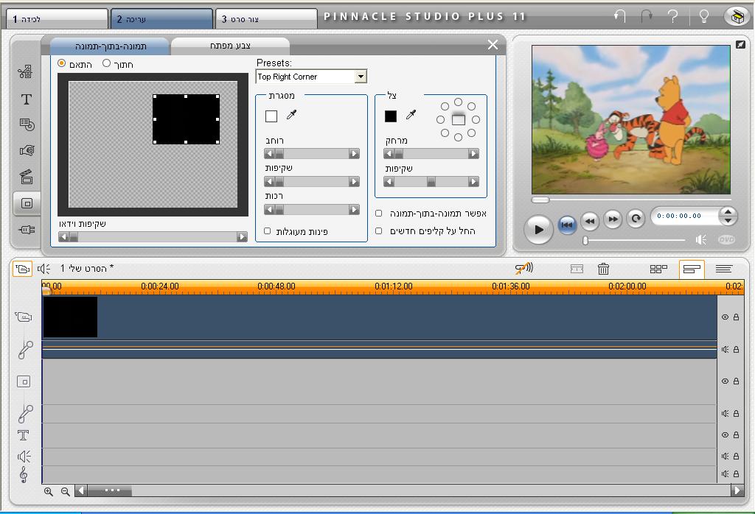Open the premium content box icon
This screenshot has width=755, height=514.
[x=737, y=17]
